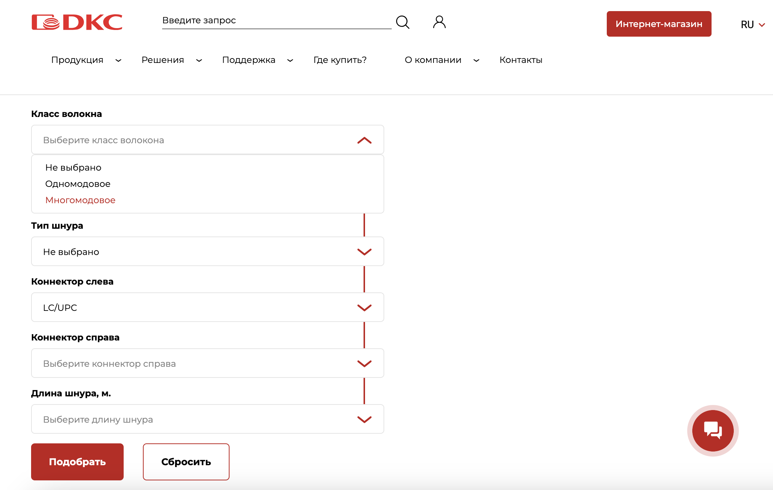Click the DKC logo
Viewport: 773px width, 490px height.
pyautogui.click(x=77, y=22)
